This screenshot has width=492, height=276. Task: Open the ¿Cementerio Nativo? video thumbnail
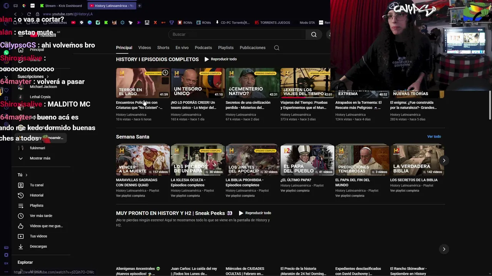click(x=253, y=83)
